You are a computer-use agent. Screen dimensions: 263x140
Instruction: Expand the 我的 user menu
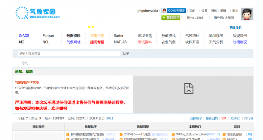(192, 11)
